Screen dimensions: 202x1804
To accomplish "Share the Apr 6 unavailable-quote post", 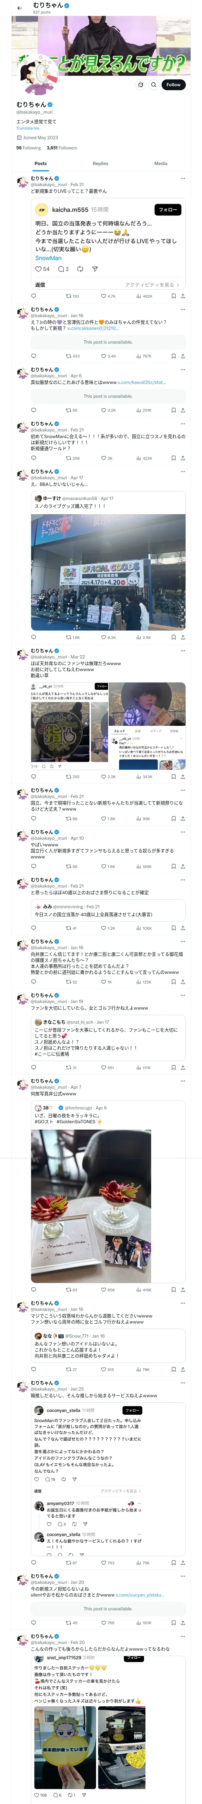I will tap(183, 410).
